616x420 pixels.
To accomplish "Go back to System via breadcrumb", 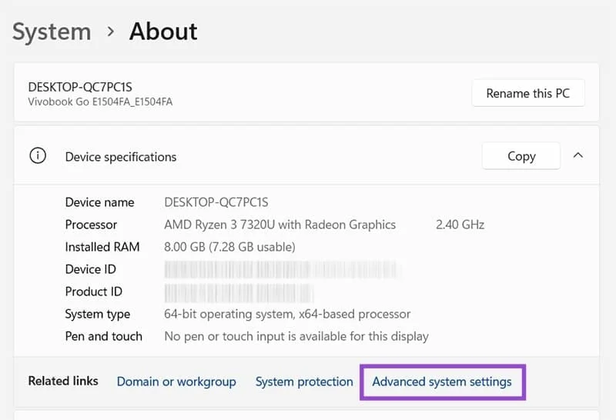I will [x=52, y=32].
